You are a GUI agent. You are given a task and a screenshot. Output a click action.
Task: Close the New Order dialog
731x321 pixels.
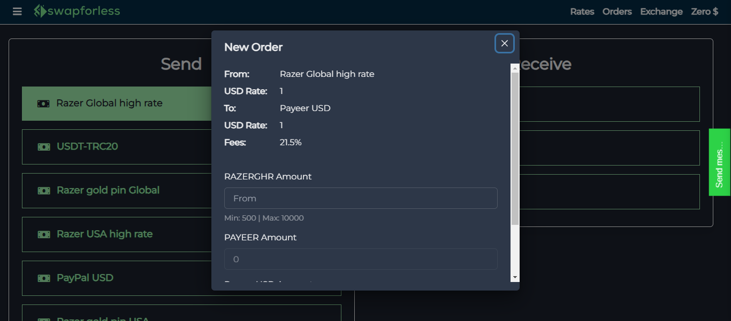pyautogui.click(x=504, y=43)
